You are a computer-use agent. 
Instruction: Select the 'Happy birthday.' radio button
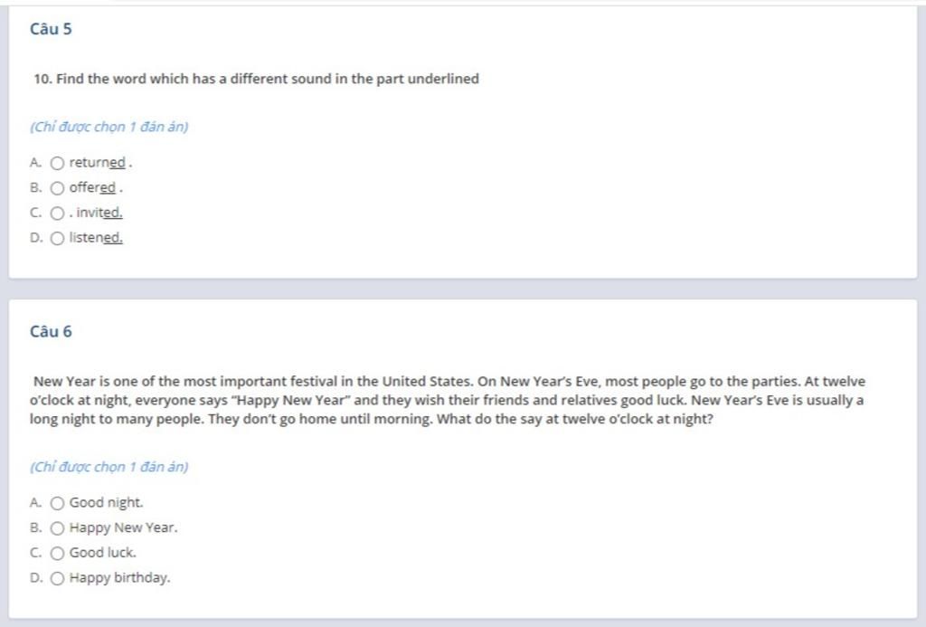57,578
